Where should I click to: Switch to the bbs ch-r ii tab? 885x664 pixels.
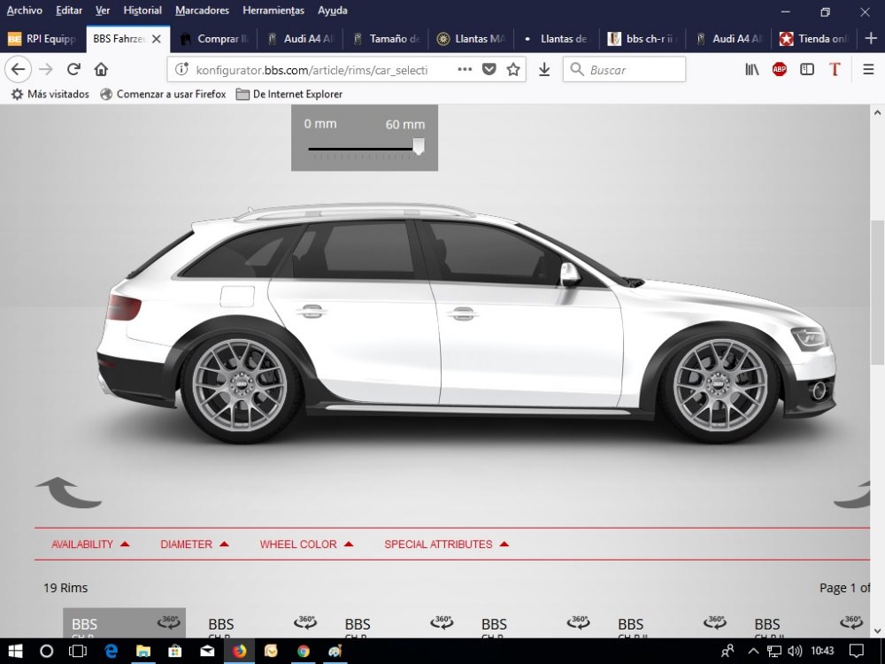point(643,38)
